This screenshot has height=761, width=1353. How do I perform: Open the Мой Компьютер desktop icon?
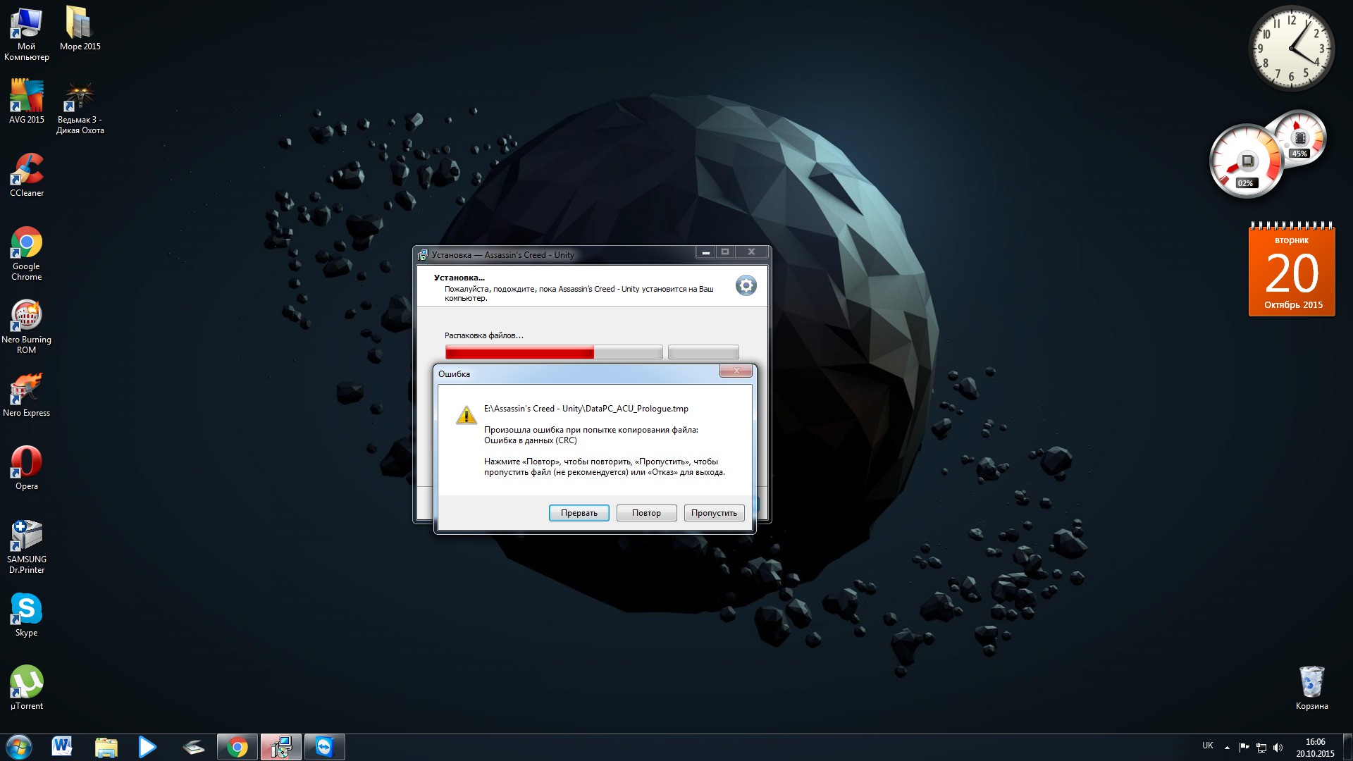coord(26,33)
